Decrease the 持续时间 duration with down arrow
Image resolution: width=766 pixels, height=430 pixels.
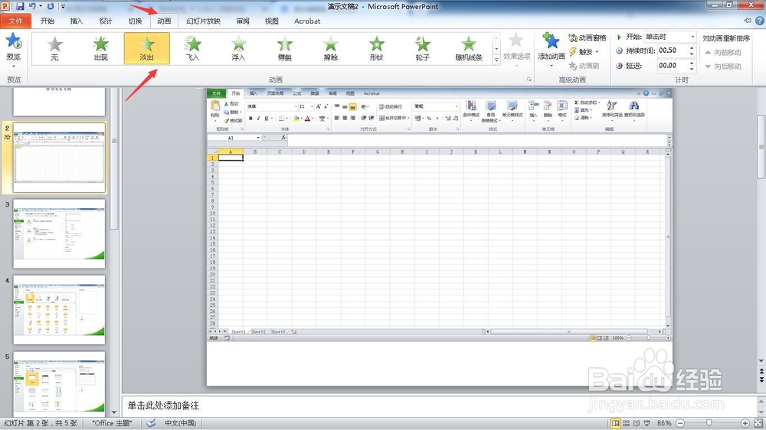click(x=692, y=54)
